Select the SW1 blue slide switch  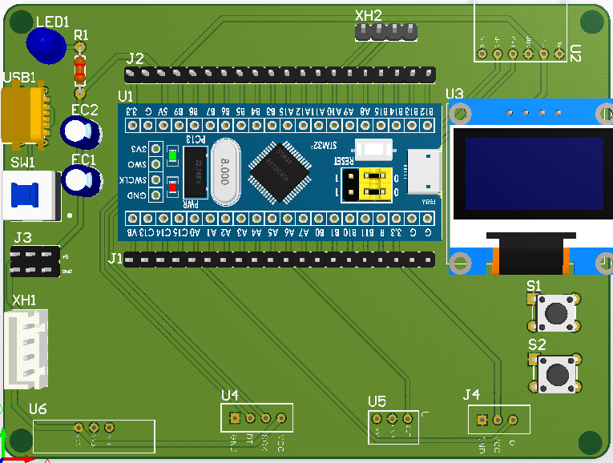click(31, 195)
